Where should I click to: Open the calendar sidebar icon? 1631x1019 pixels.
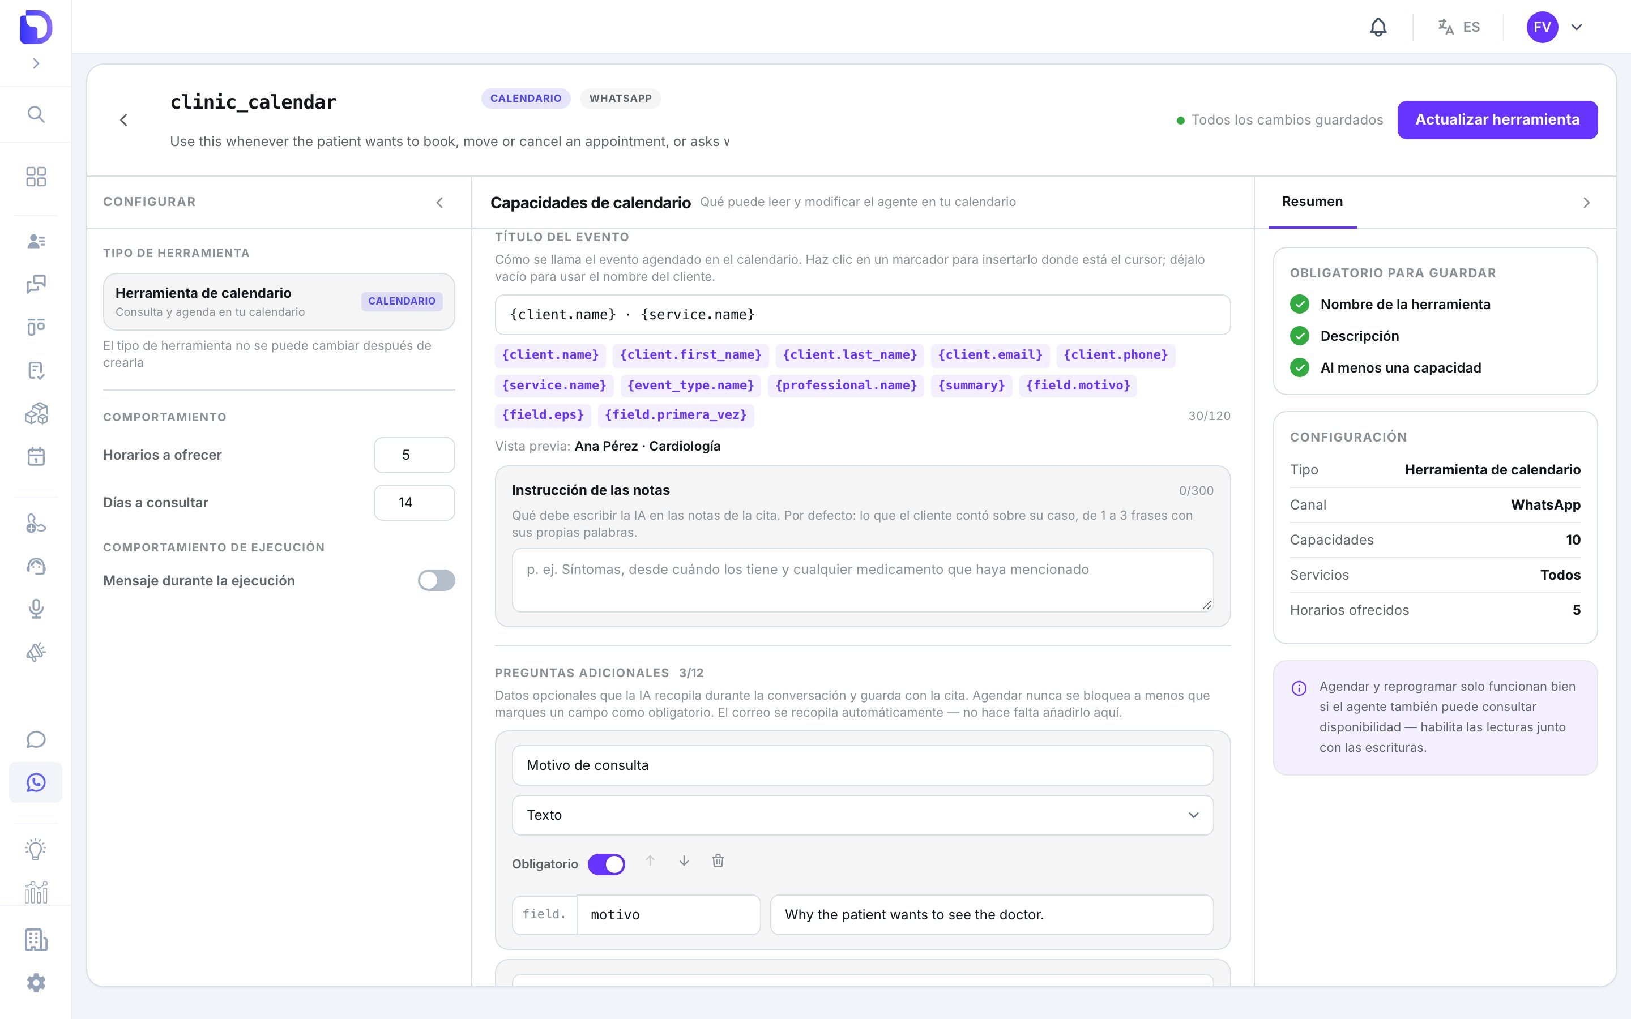36,456
